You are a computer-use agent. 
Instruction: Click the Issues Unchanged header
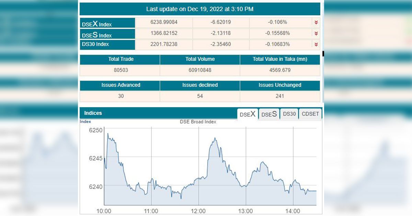click(280, 85)
